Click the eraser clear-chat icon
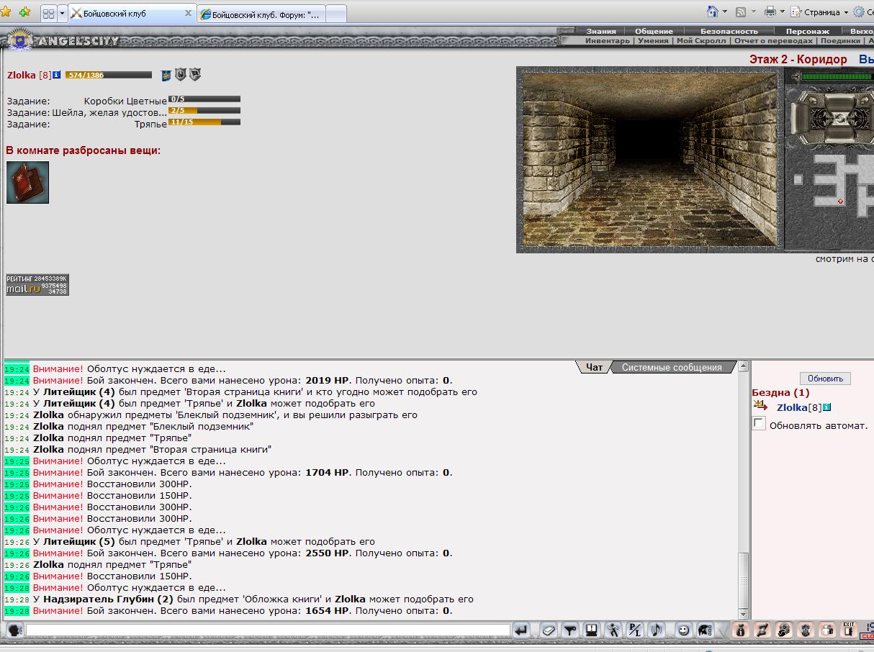Screen dimensions: 874x652 pos(548,630)
